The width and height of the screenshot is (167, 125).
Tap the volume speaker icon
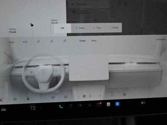[143, 103]
